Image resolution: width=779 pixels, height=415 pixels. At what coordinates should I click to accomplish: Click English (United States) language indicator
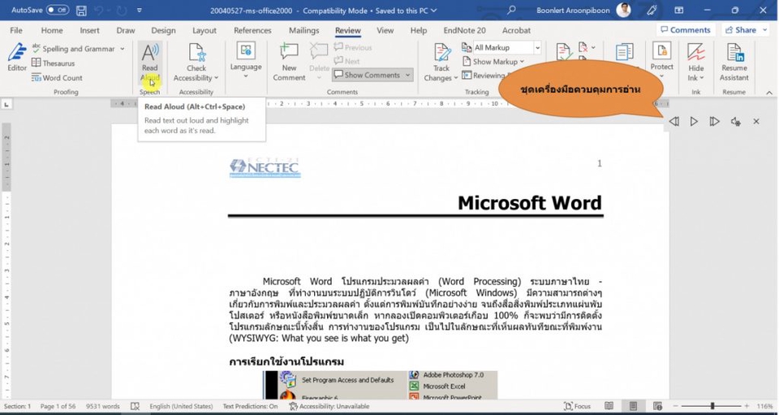click(181, 406)
